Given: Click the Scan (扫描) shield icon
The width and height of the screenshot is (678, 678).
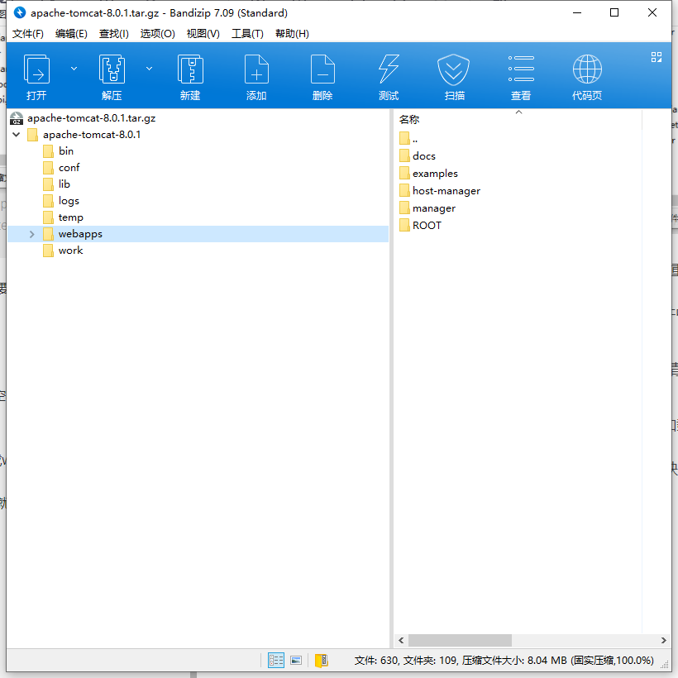Looking at the screenshot, I should point(453,69).
